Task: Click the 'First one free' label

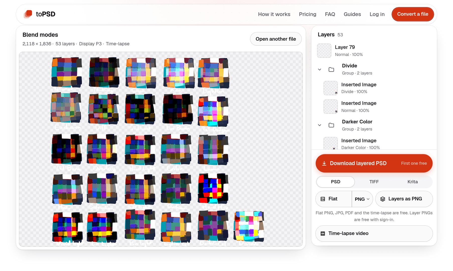Action: [414, 163]
